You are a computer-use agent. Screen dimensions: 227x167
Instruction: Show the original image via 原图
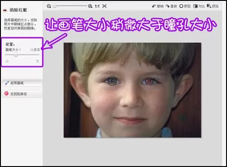(185, 6)
